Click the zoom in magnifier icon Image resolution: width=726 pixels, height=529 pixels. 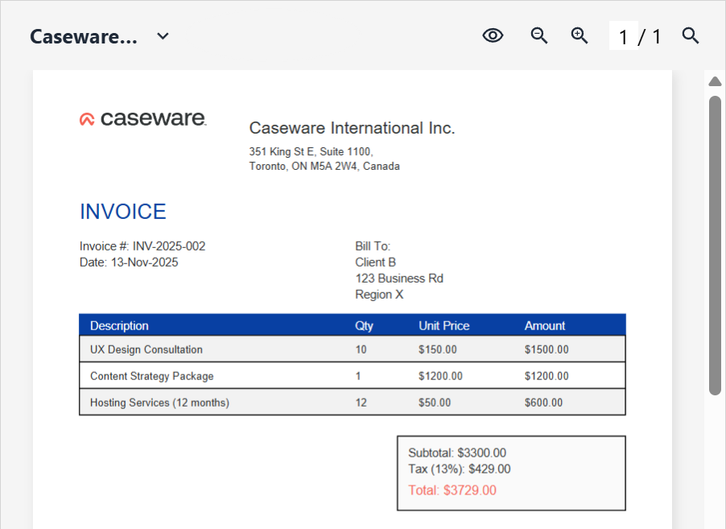580,35
